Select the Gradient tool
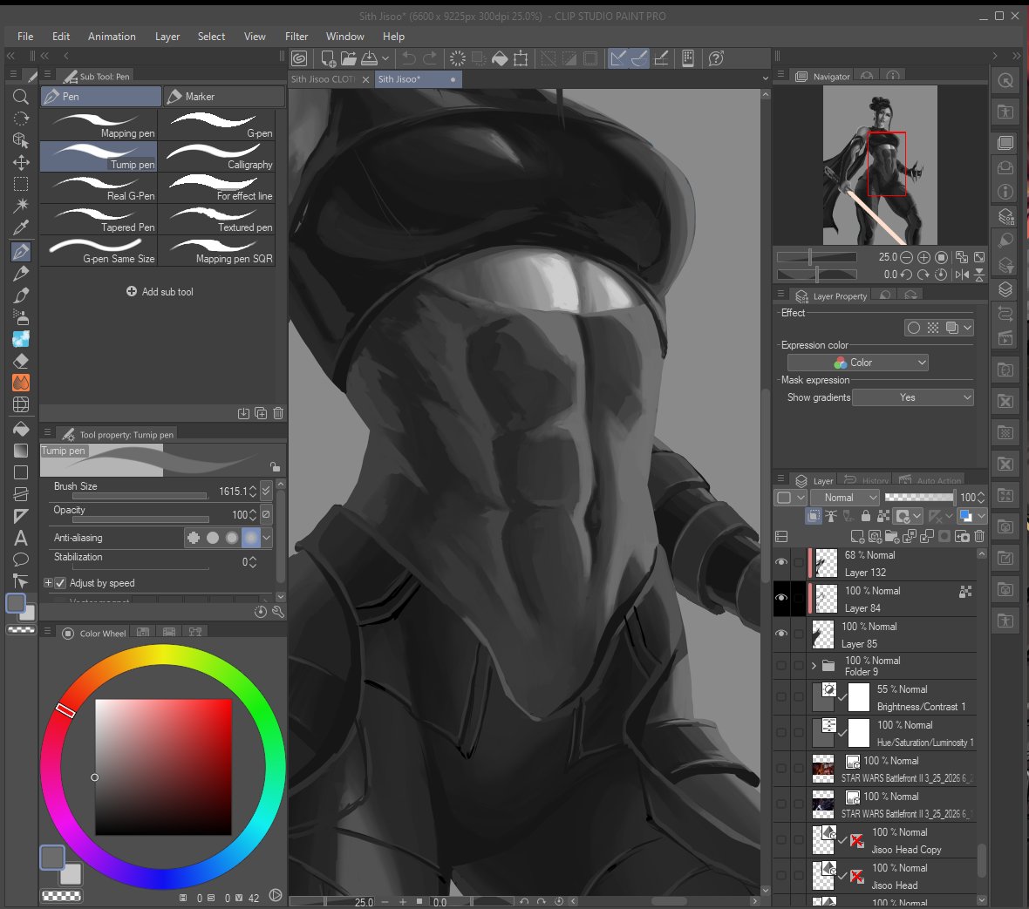The image size is (1029, 909). pos(20,451)
